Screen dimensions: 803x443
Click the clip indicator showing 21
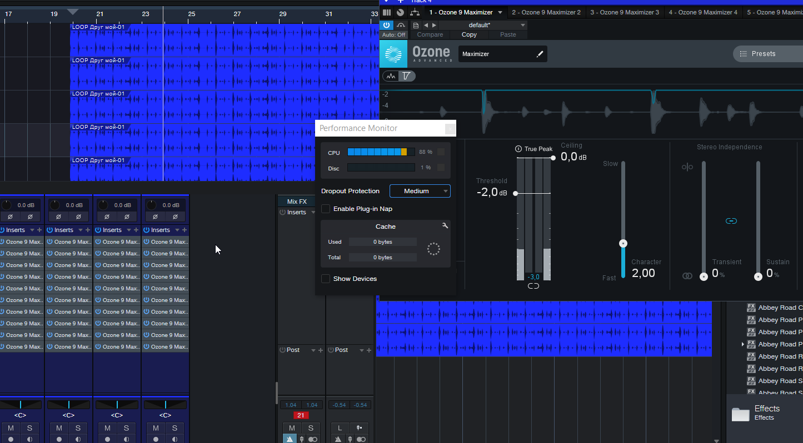click(x=301, y=415)
